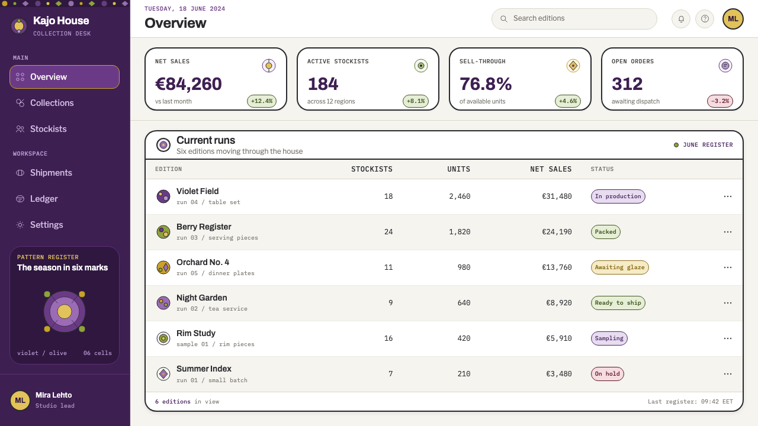Viewport: 758px width, 426px height.
Task: Open the Pattern Register season card artwork
Action: coord(65,311)
